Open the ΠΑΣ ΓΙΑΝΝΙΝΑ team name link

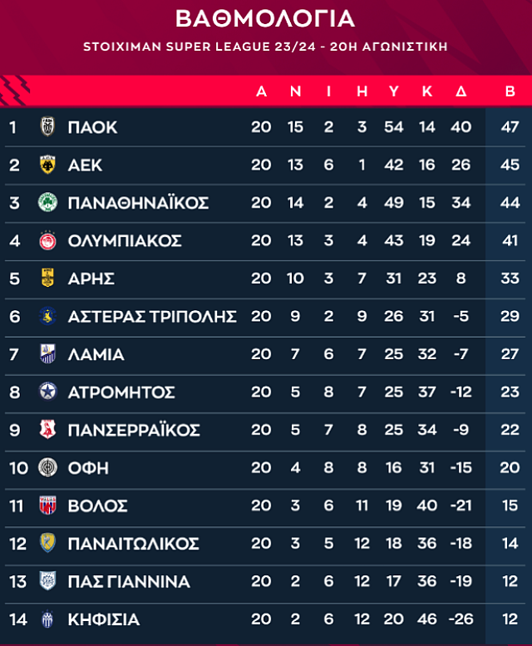[129, 581]
